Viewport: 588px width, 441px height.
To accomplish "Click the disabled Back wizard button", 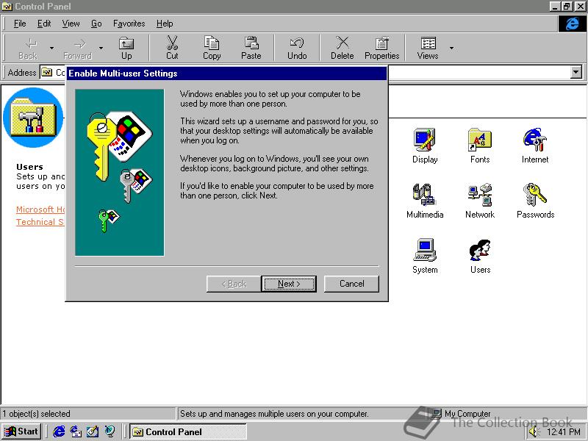I will [x=234, y=284].
